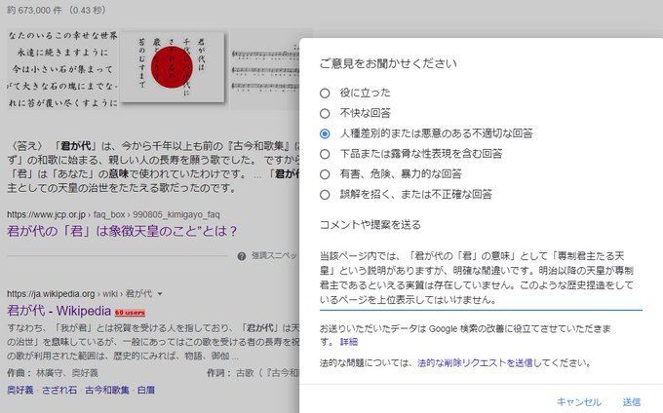Open the 古今和歌集 sitelink
The height and width of the screenshot is (413, 663).
(107, 390)
